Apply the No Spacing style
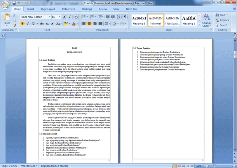The image size is (237, 168). pyautogui.click(x=172, y=20)
